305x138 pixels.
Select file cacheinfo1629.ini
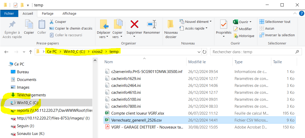tap(126, 79)
